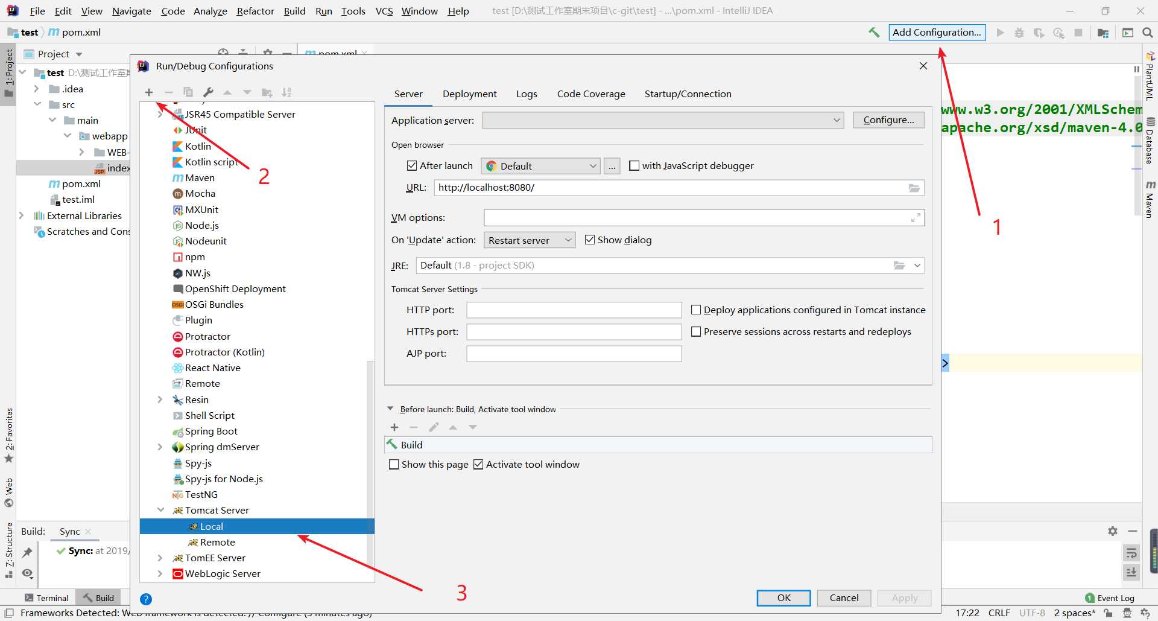
Task: Click the Search Everywhere magnifier icon
Action: [x=1148, y=33]
